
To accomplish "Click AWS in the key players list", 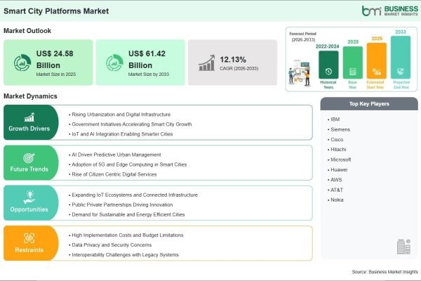I will 335,180.
